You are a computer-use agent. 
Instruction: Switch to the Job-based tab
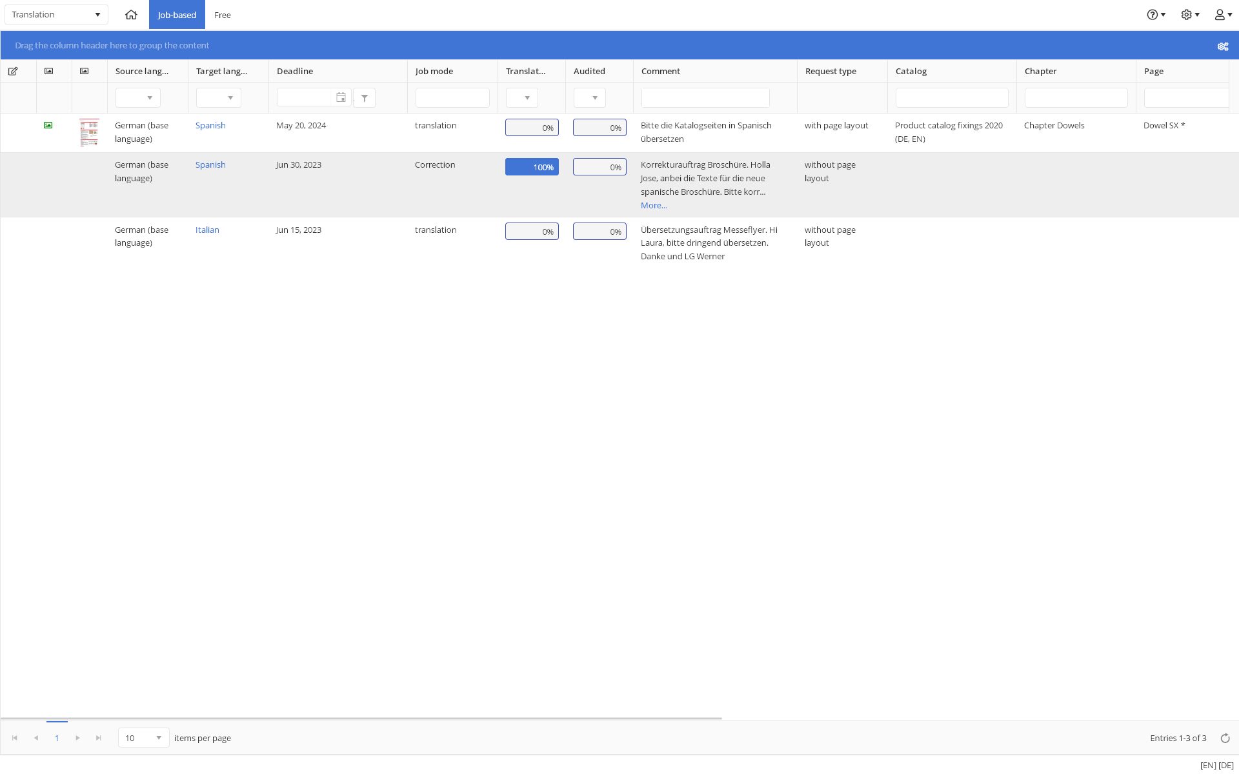(177, 15)
